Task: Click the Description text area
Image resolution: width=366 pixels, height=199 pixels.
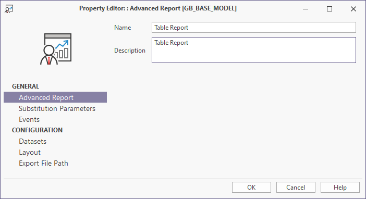Action: point(254,50)
